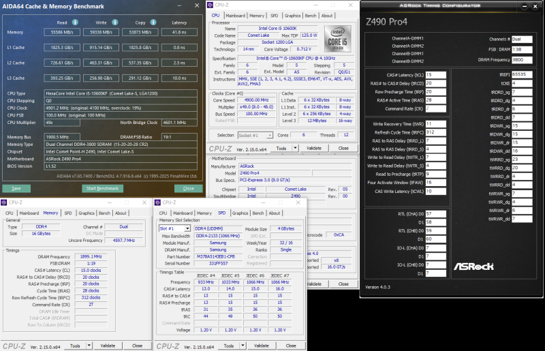Click the Save button in AIDA64
545x351 pixels.
coord(16,189)
